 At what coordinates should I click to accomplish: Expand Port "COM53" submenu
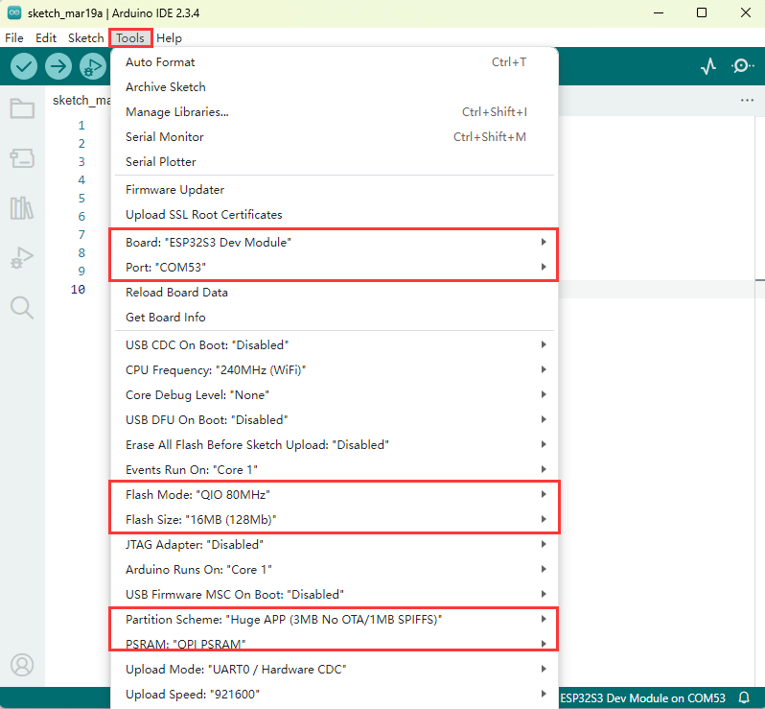pos(335,267)
